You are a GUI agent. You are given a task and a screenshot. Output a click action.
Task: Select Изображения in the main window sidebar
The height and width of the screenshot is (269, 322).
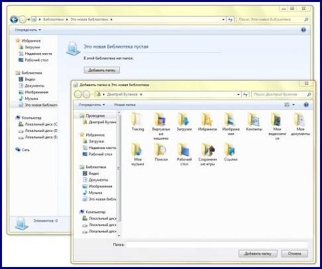click(x=33, y=92)
